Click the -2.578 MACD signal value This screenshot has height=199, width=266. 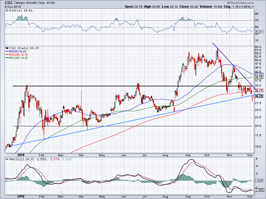point(54,159)
